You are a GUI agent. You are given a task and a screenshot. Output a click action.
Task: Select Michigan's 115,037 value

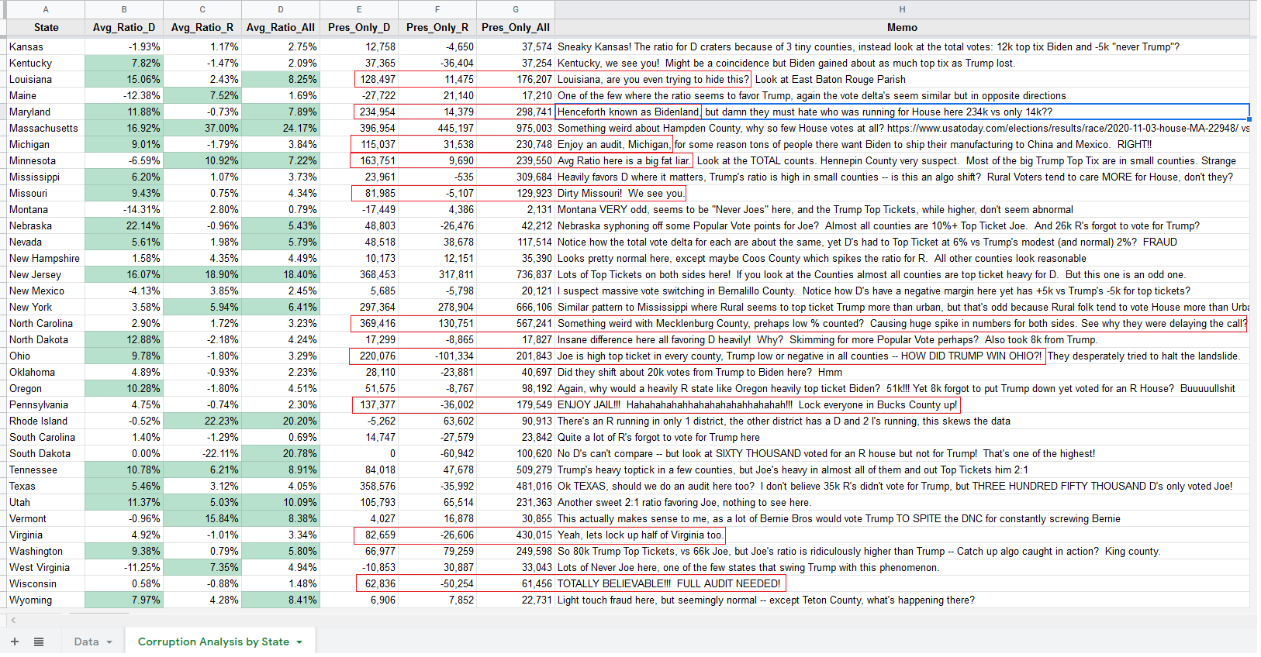point(359,144)
